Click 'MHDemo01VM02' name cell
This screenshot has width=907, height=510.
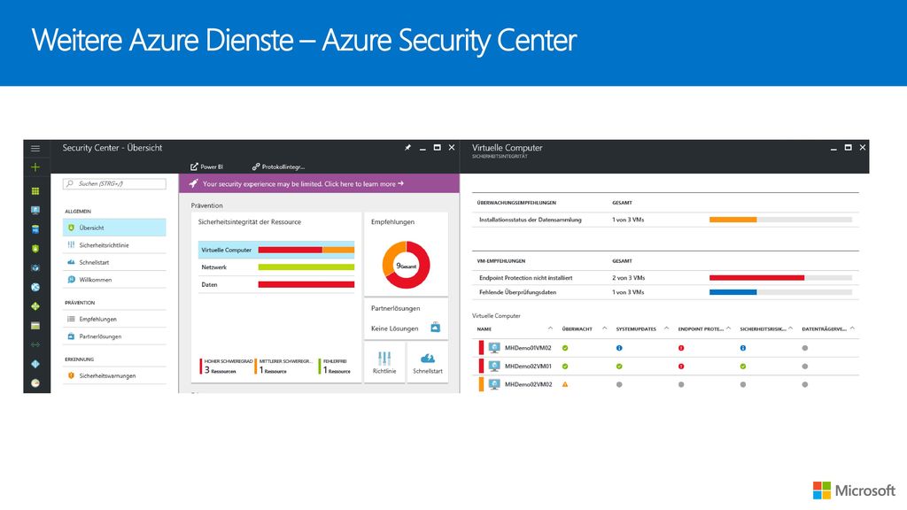[528, 348]
